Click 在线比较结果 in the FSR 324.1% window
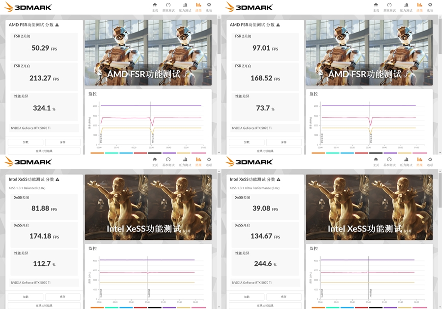Screen dimensions: 442x309 coord(44,151)
